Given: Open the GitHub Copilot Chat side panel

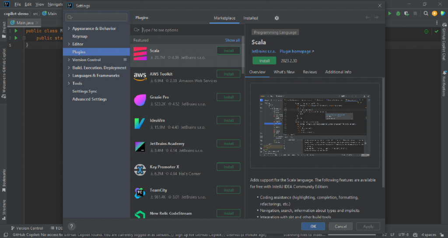Looking at the screenshot, I should point(444,42).
